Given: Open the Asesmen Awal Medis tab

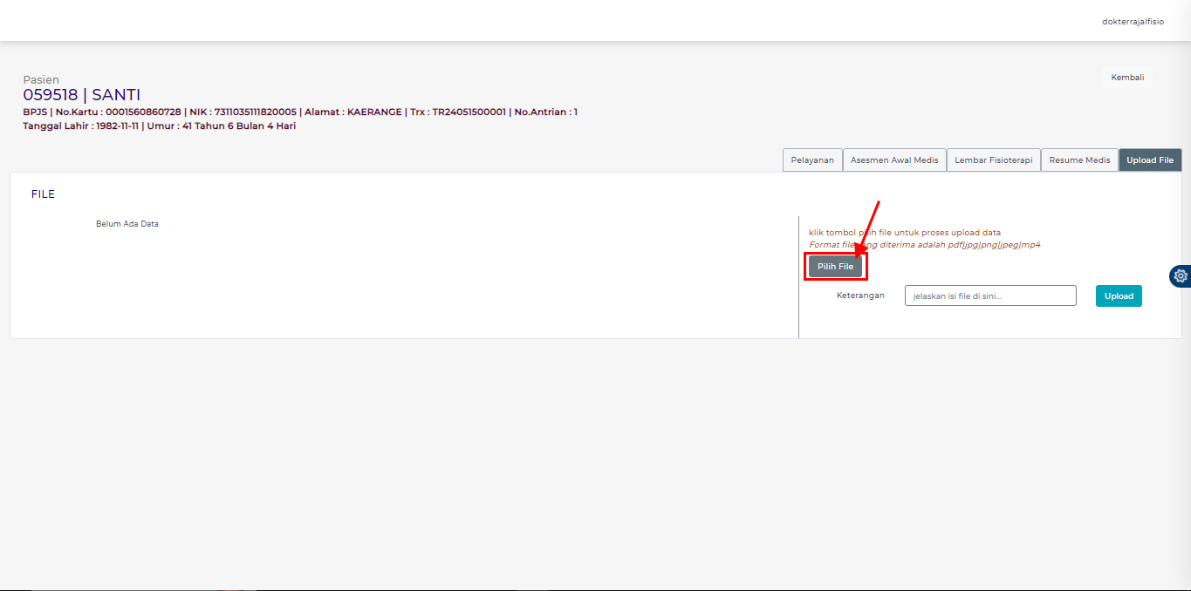Looking at the screenshot, I should 894,160.
